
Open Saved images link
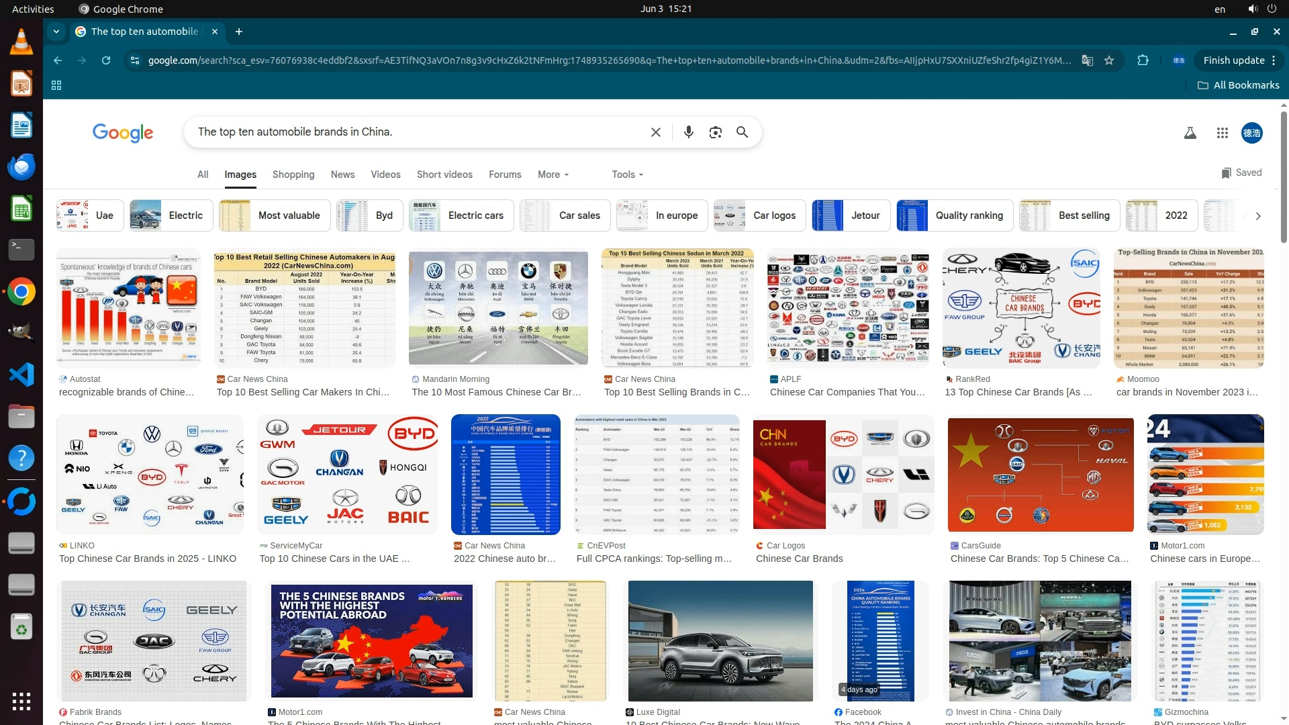click(1241, 173)
